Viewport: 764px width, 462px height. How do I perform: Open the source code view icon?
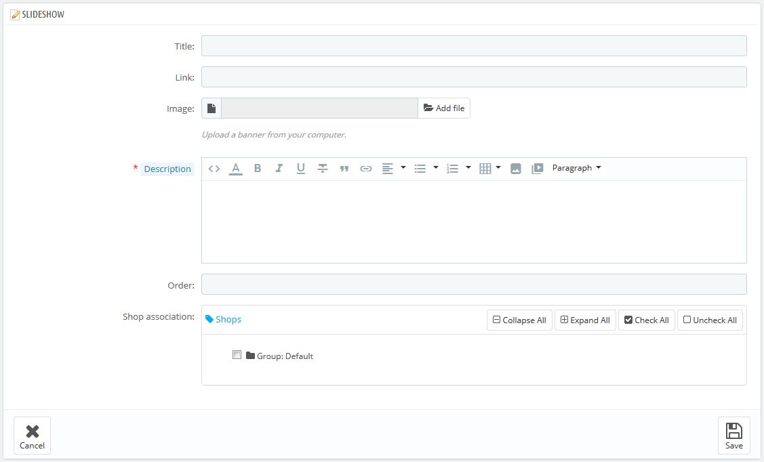(214, 169)
